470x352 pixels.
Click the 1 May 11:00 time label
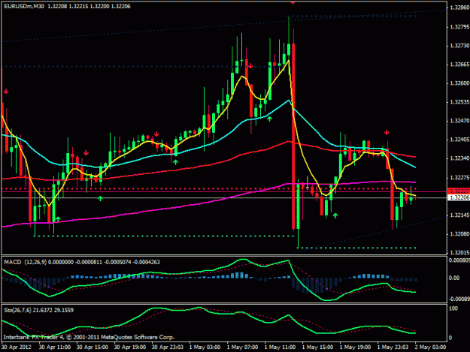280,347
